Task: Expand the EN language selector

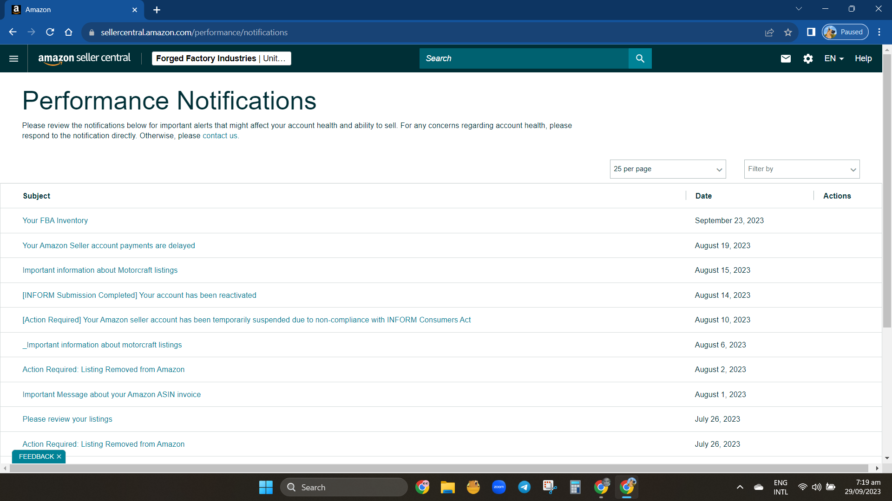Action: coord(834,58)
